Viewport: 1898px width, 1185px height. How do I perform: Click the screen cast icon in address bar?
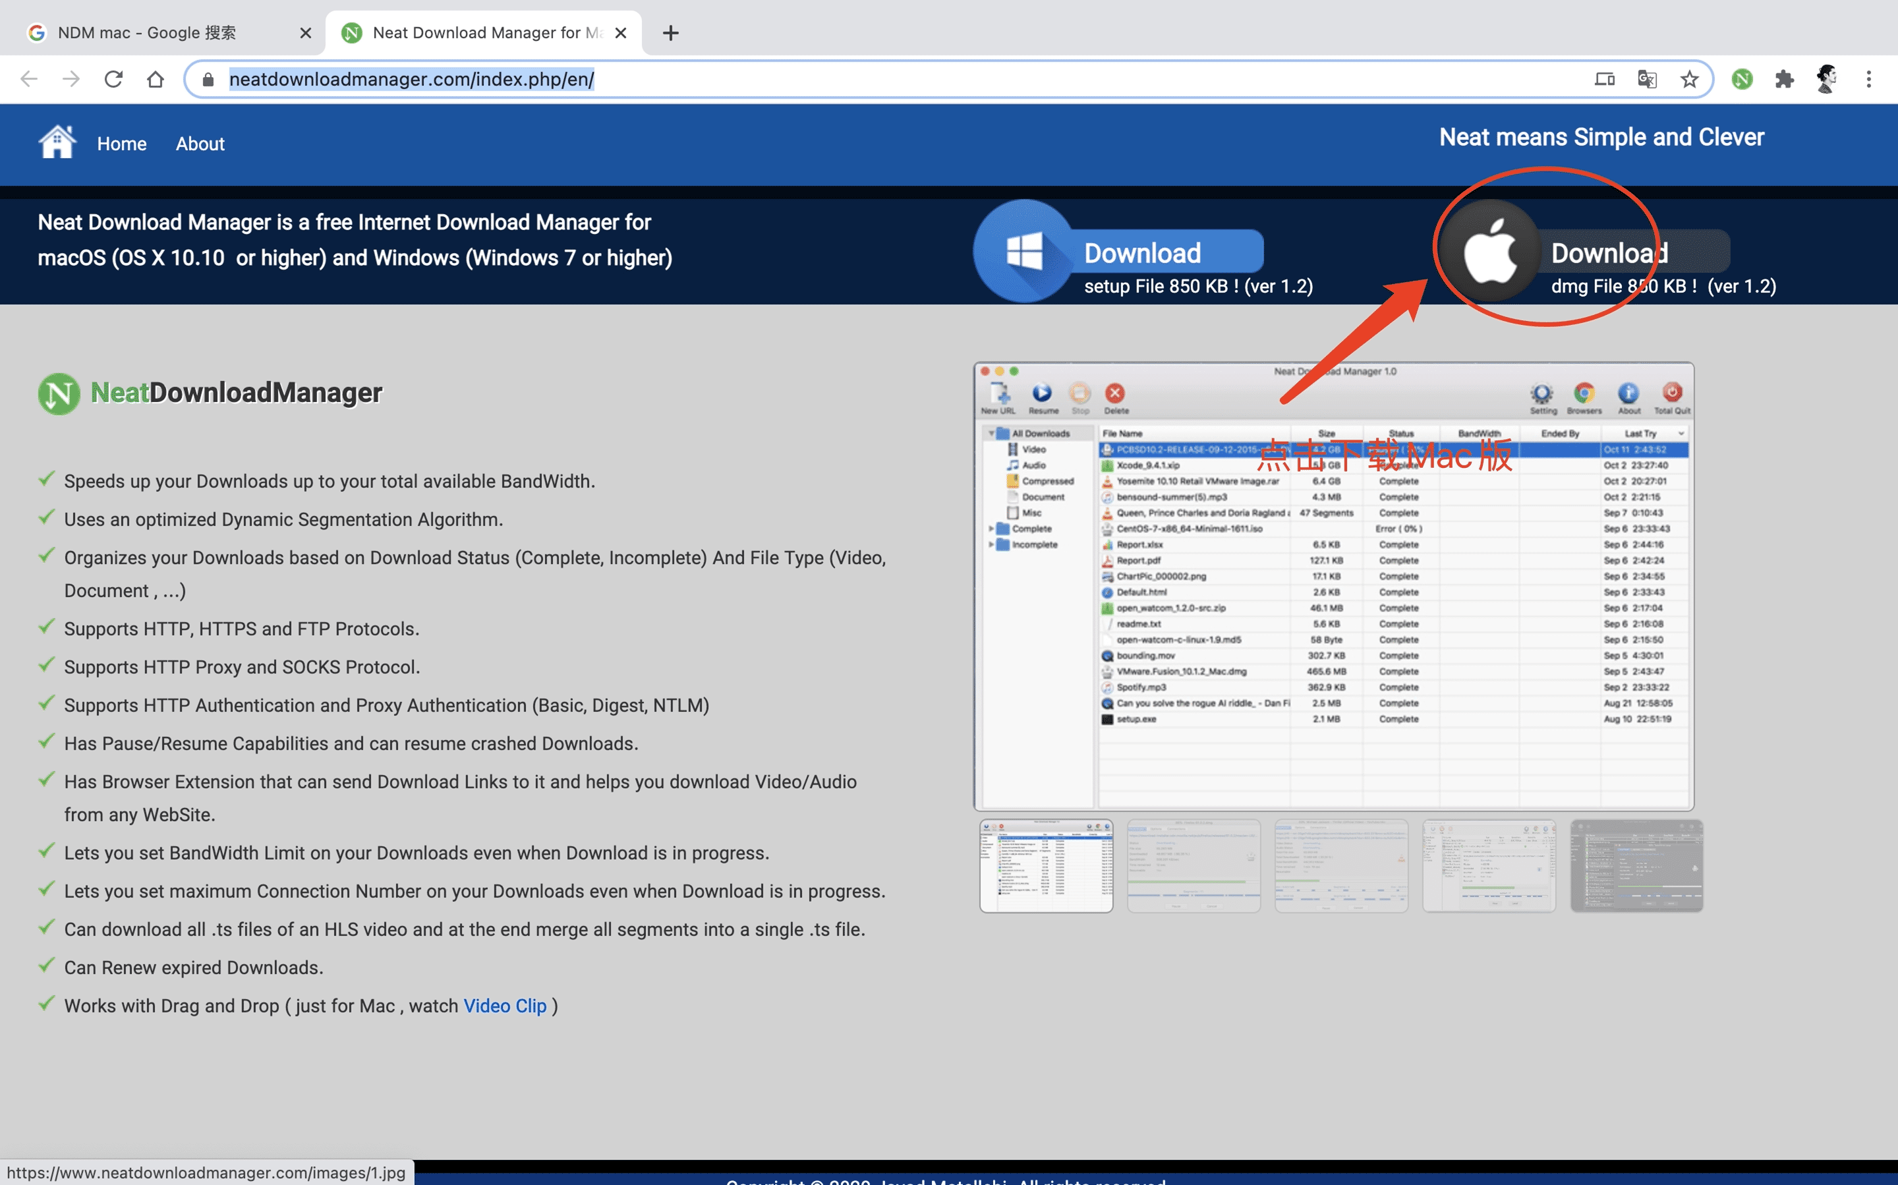(x=1604, y=79)
